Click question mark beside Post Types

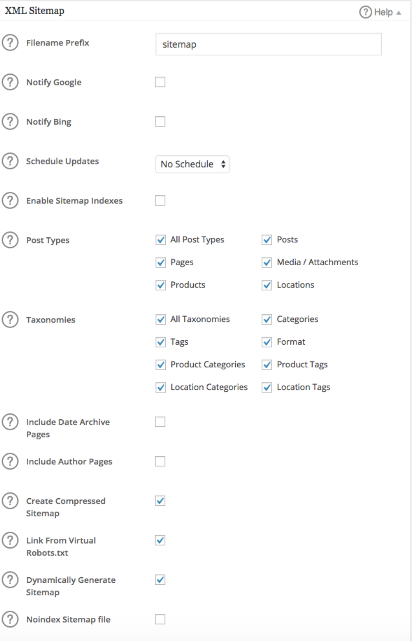pos(9,240)
